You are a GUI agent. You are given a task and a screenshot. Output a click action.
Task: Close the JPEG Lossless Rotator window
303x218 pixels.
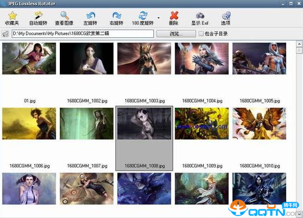299,4
